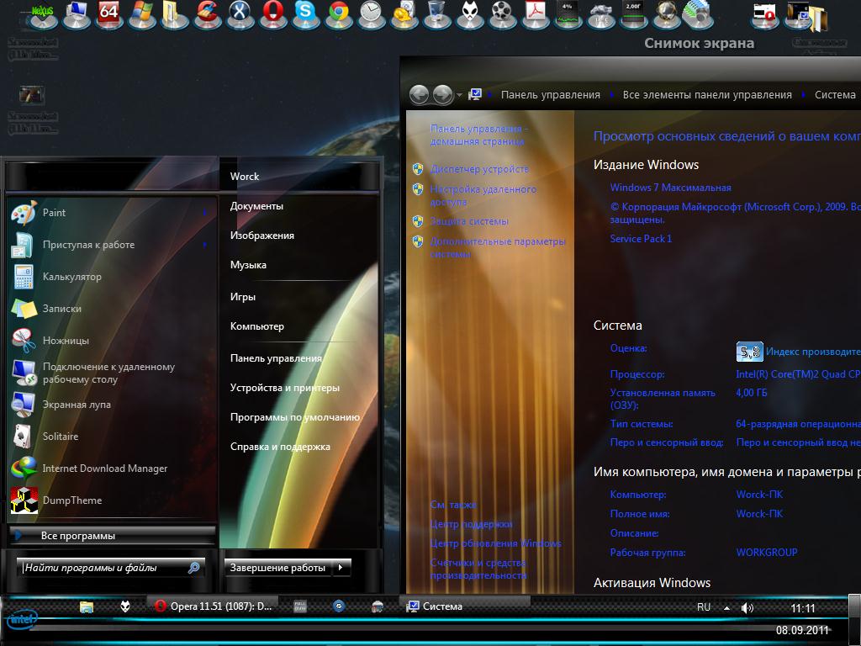Expand Все программы list

(112, 536)
